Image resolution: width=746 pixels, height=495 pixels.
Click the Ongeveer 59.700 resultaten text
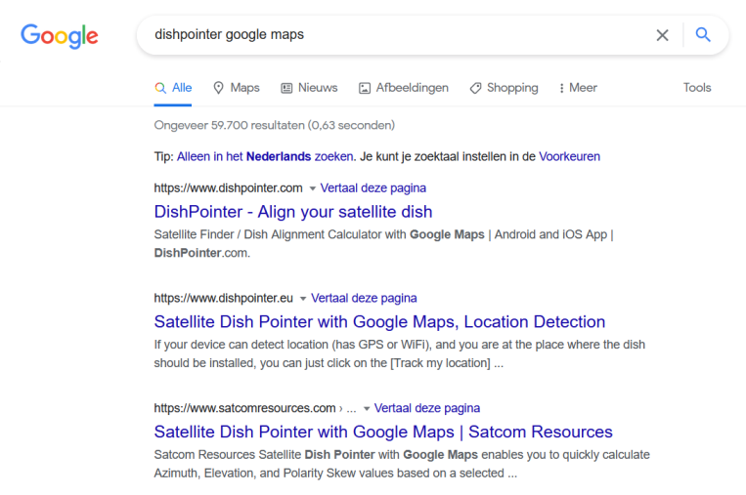275,125
